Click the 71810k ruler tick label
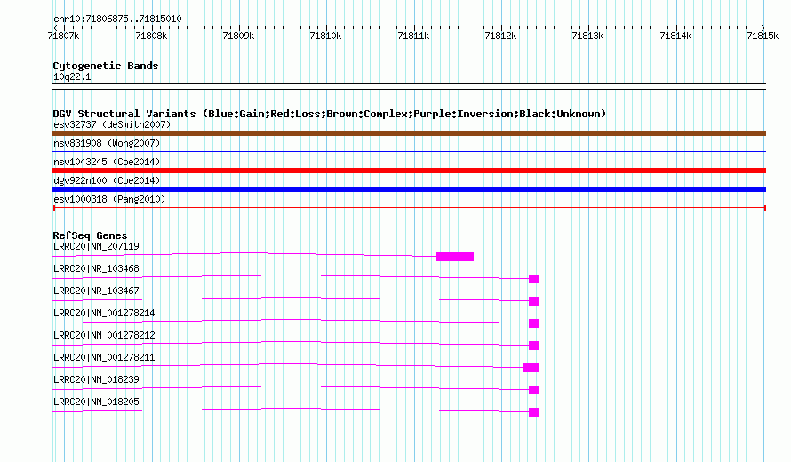 coord(325,36)
